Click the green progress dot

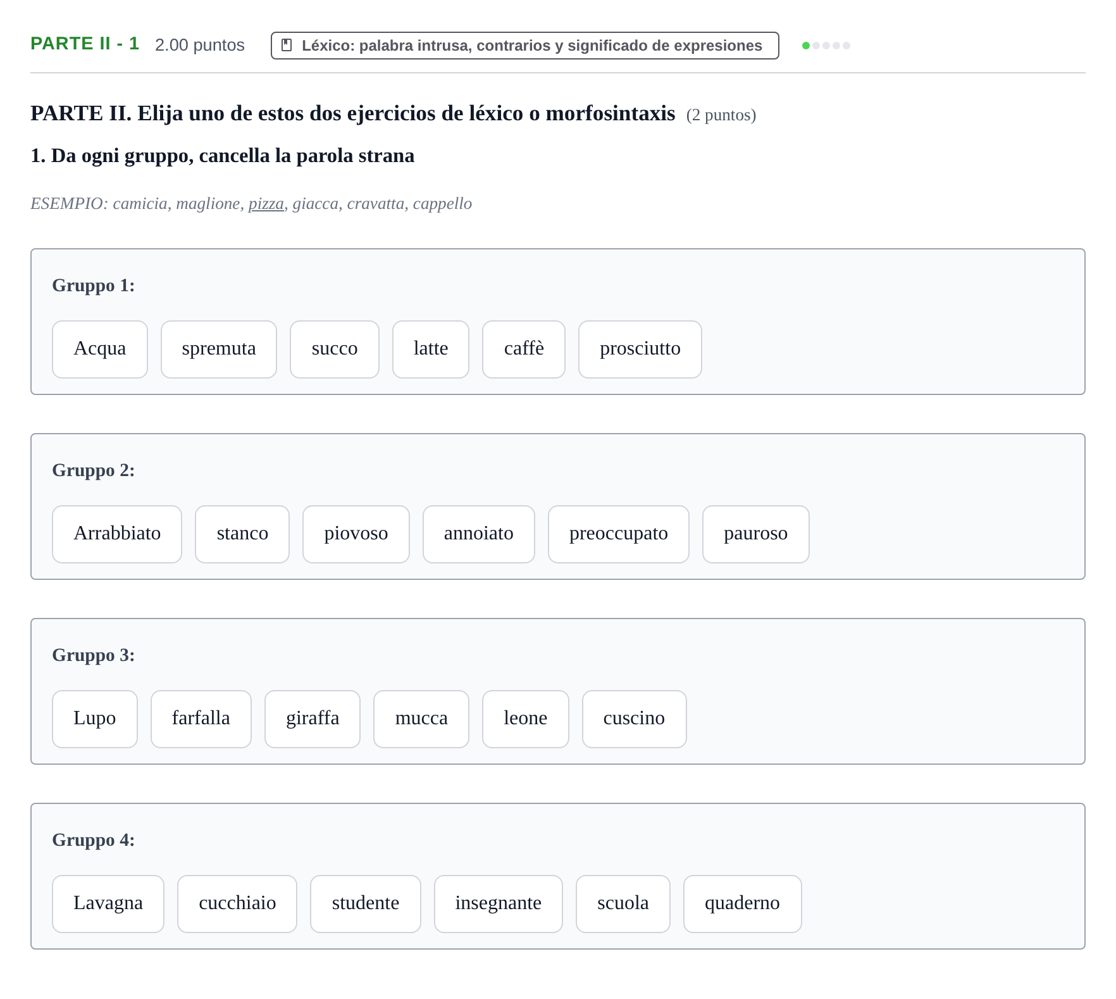click(805, 46)
